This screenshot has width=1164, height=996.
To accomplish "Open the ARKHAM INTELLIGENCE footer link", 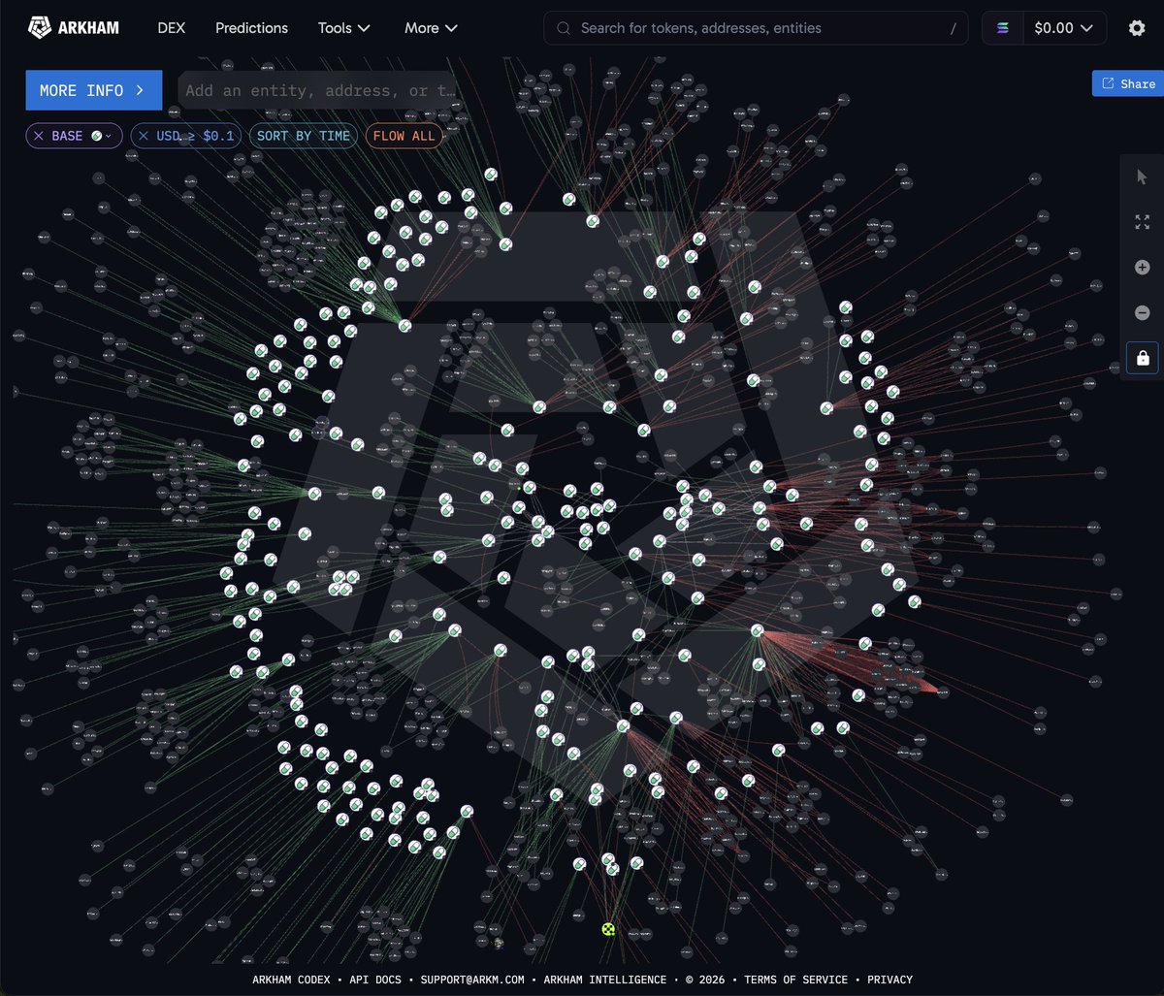I will click(605, 980).
